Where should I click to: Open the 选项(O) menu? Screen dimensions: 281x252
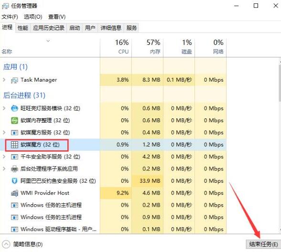click(x=33, y=17)
